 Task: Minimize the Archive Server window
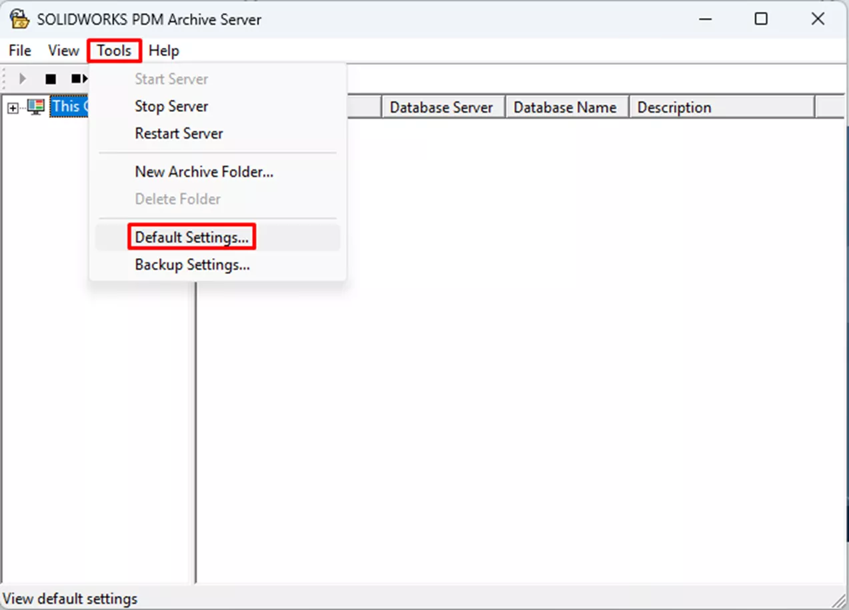(x=704, y=19)
